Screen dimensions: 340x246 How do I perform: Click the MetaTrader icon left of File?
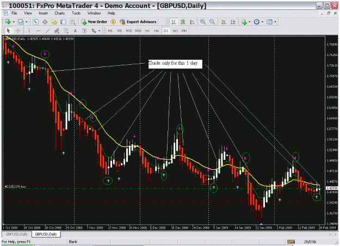tap(5, 13)
